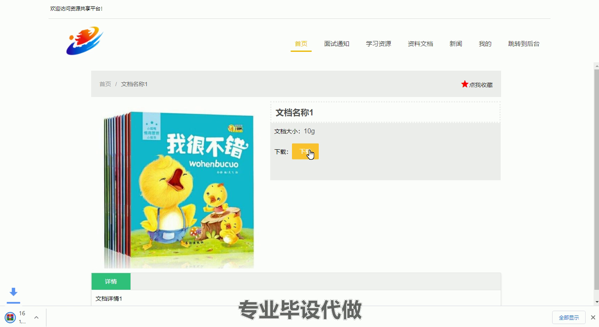
Task: Open 我的 navigation item
Action: (x=485, y=43)
